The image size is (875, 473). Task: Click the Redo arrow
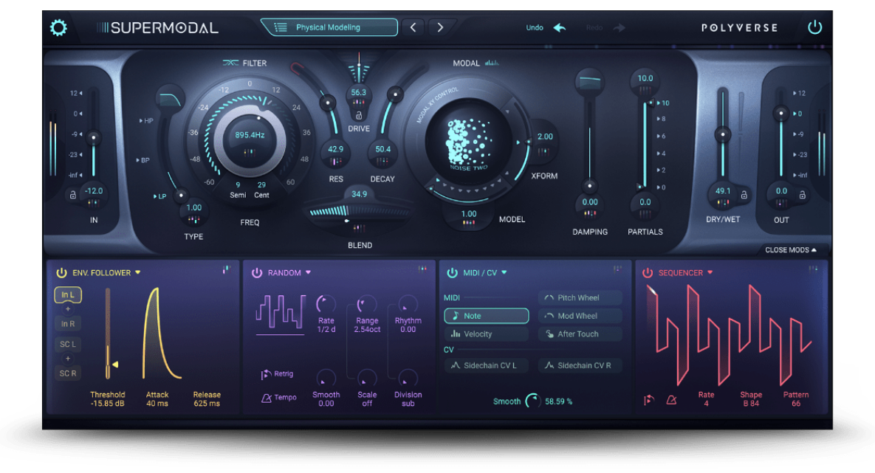(x=620, y=27)
